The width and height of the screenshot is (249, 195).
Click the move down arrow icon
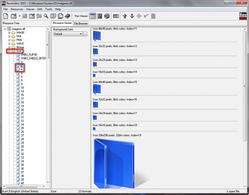tap(132, 16)
